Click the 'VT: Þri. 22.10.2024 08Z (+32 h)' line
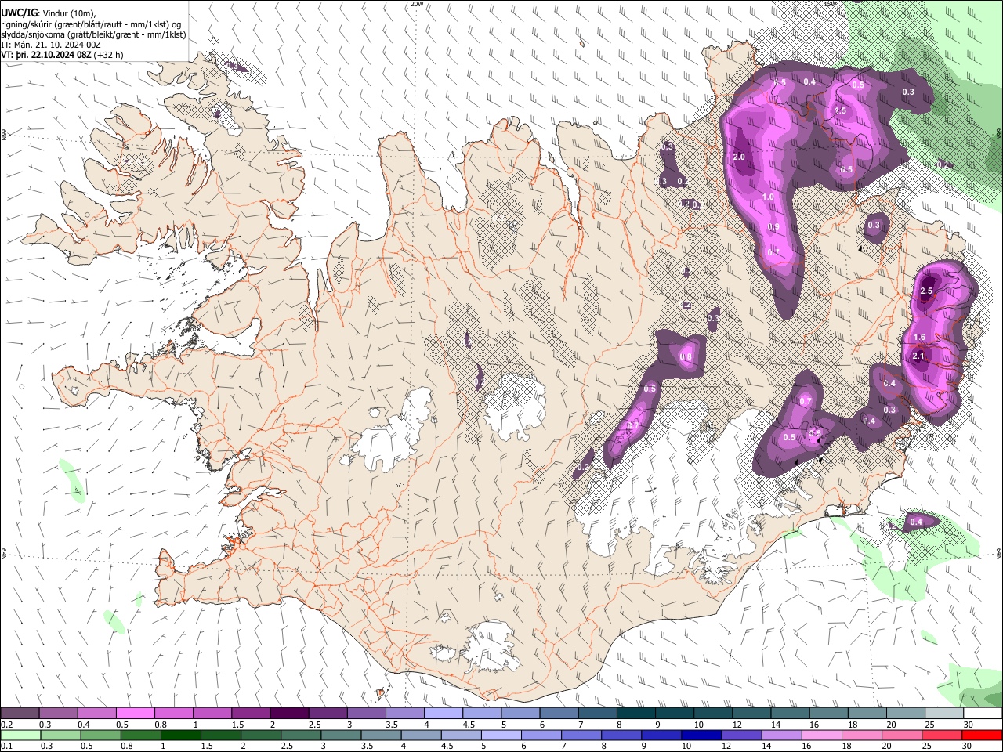This screenshot has height=752, width=1003. [62, 55]
